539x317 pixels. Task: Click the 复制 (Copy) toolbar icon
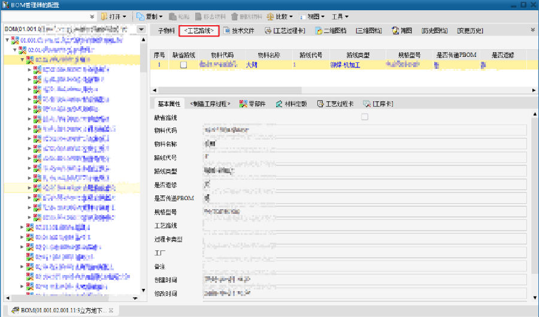click(140, 17)
